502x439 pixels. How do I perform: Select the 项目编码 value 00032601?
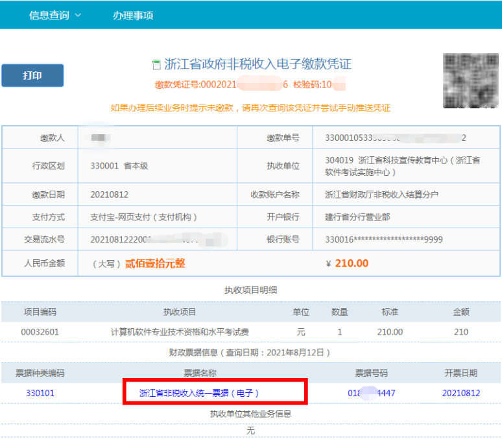[x=40, y=331]
